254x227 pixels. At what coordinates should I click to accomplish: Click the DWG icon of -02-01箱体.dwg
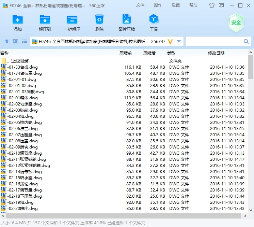[3, 98]
